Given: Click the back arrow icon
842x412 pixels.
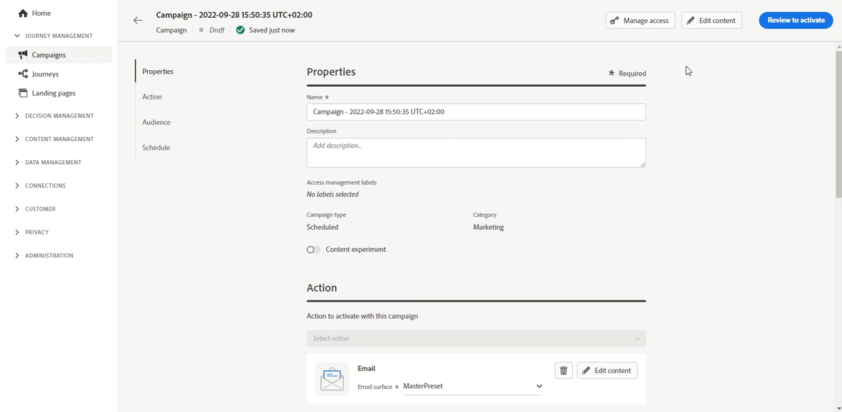Looking at the screenshot, I should coord(138,21).
